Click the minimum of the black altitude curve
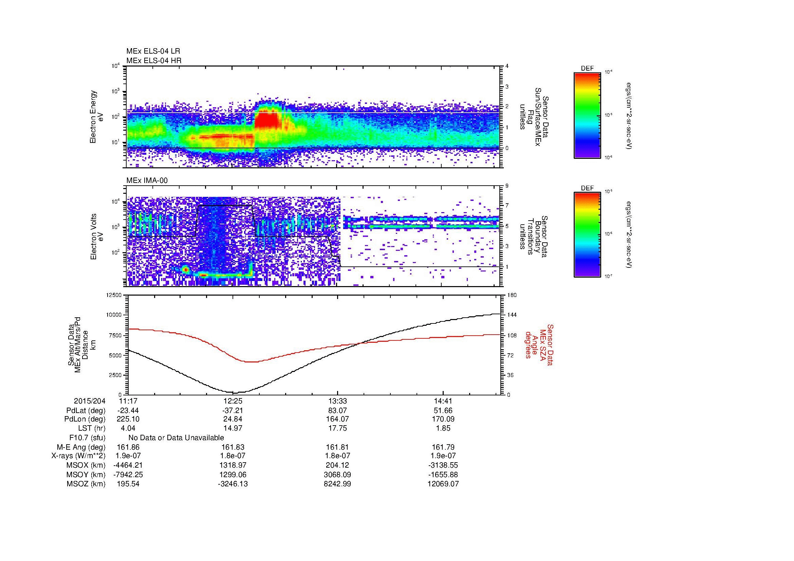Viewport: 794px width, 561px height. point(235,393)
